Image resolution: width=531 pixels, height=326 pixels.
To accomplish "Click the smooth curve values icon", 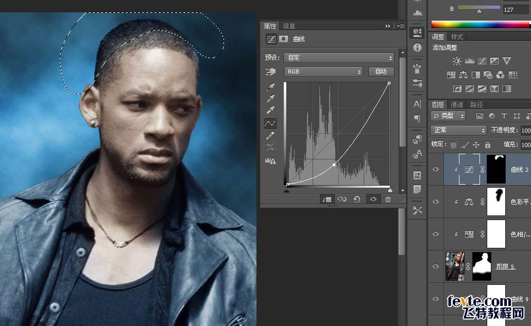I will click(x=270, y=147).
